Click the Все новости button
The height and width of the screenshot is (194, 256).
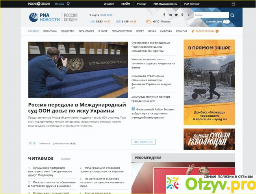pyautogui.click(x=143, y=142)
